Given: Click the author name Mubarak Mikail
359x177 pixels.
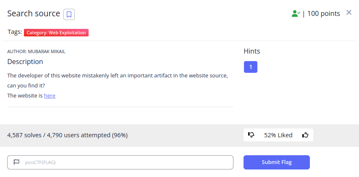Looking at the screenshot, I should point(47,51).
